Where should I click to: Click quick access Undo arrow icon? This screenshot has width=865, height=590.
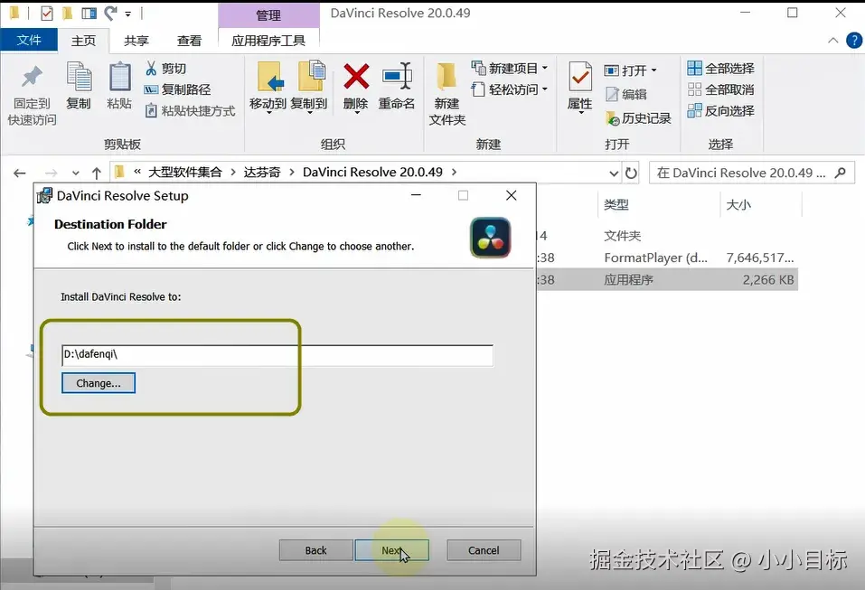tap(111, 13)
